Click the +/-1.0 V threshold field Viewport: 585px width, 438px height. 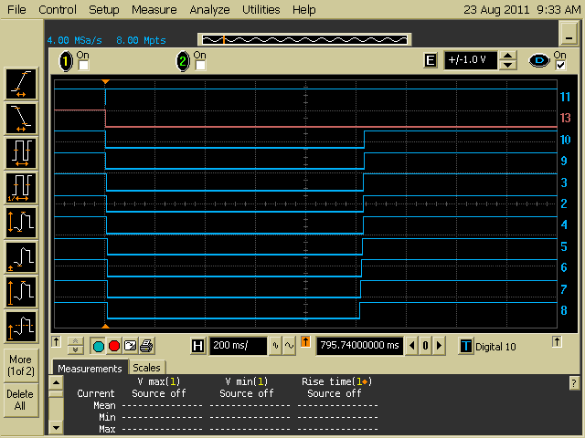pos(471,60)
